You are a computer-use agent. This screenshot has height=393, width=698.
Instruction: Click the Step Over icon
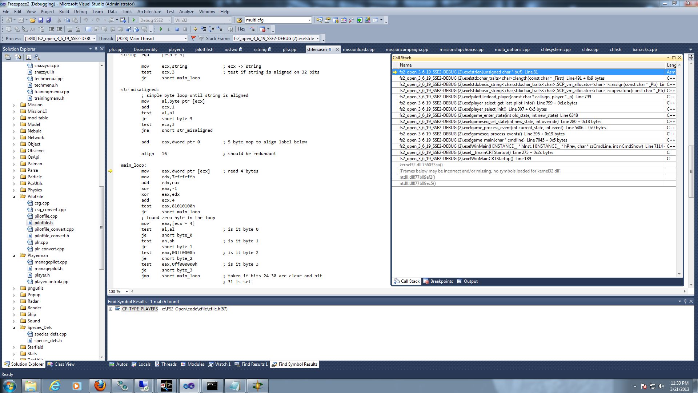(211, 29)
